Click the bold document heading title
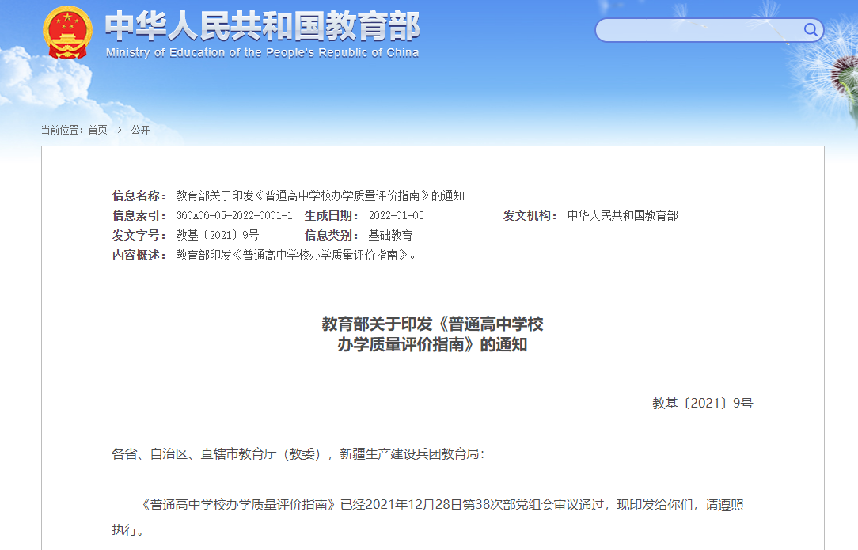 pos(432,334)
